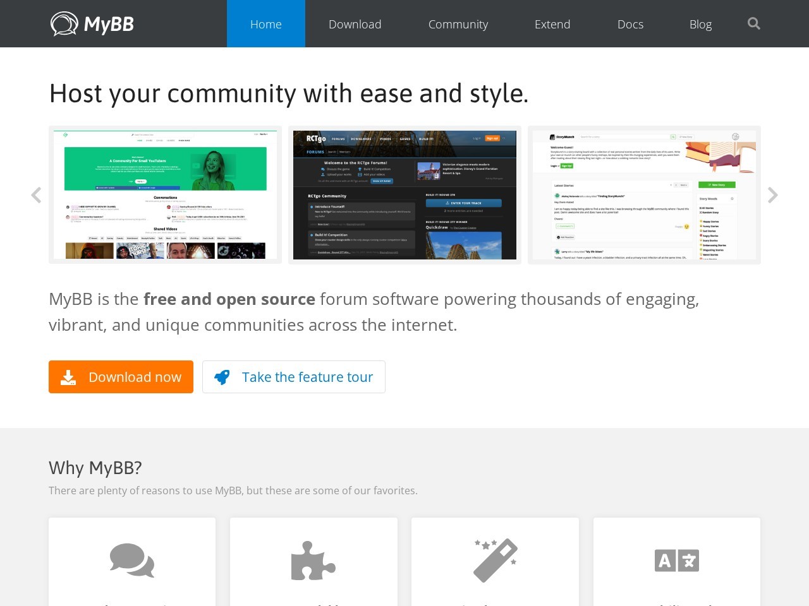809x606 pixels.
Task: Click the MyBB wordmark text
Action: [109, 25]
